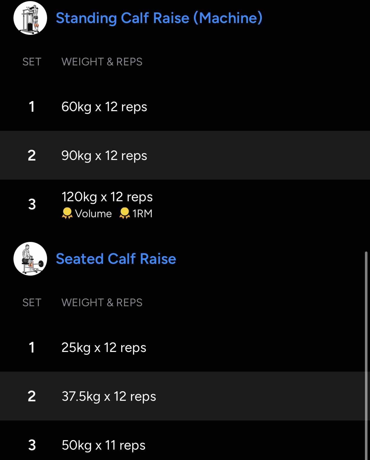Select the 60kg x 12 reps entry

[x=104, y=107]
